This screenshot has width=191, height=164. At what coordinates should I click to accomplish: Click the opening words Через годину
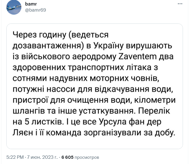(39, 35)
